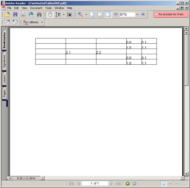This screenshot has width=190, height=188.
Task: Open the Document menu
Action: coord(36,8)
